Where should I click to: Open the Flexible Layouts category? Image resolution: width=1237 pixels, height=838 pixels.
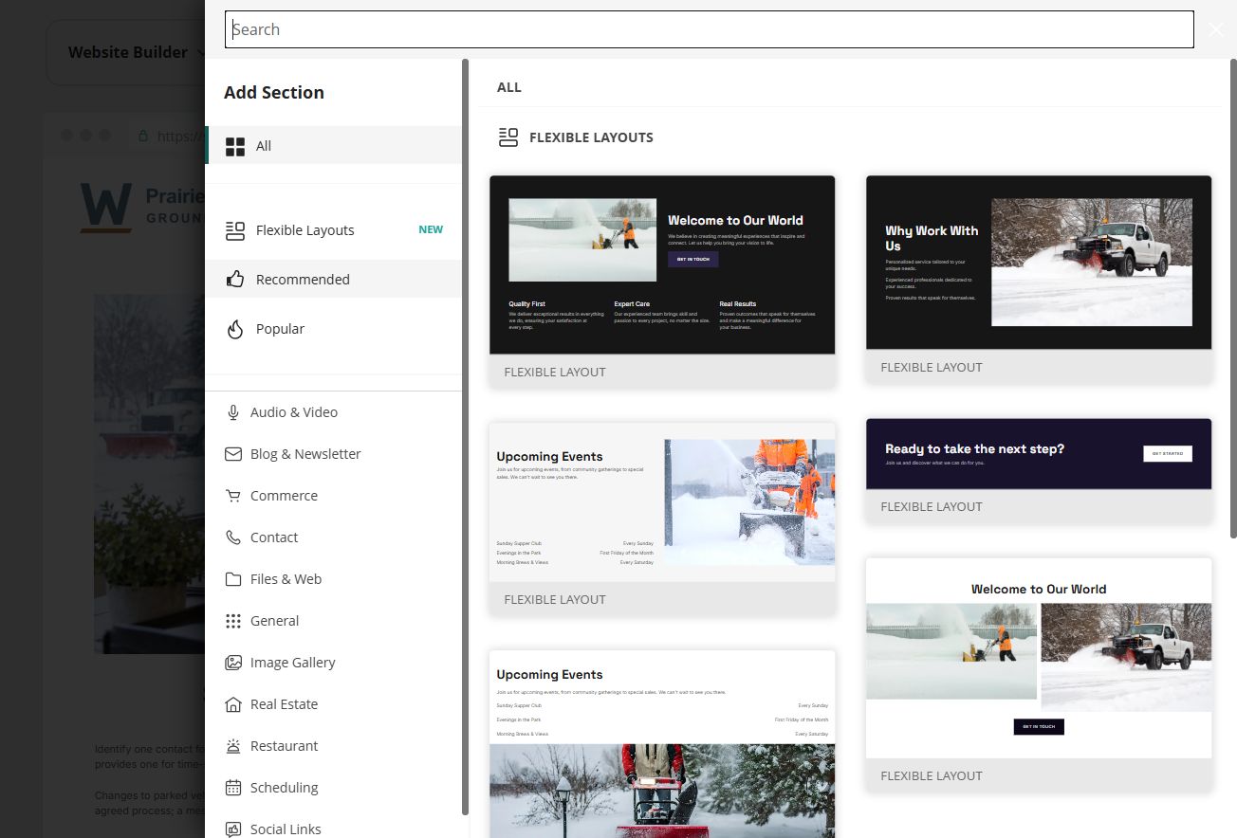(334, 230)
